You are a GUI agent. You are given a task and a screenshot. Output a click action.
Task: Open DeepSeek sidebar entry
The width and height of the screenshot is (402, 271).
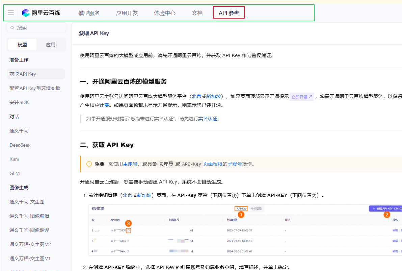(20, 145)
